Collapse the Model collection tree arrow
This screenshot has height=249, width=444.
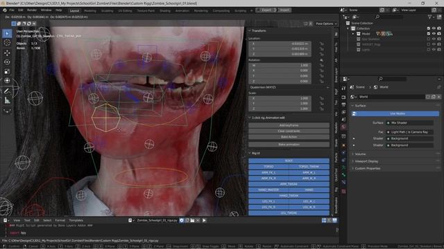[353, 34]
